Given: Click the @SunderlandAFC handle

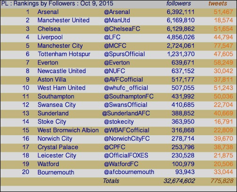Looking at the screenshot, I should click(x=126, y=113).
